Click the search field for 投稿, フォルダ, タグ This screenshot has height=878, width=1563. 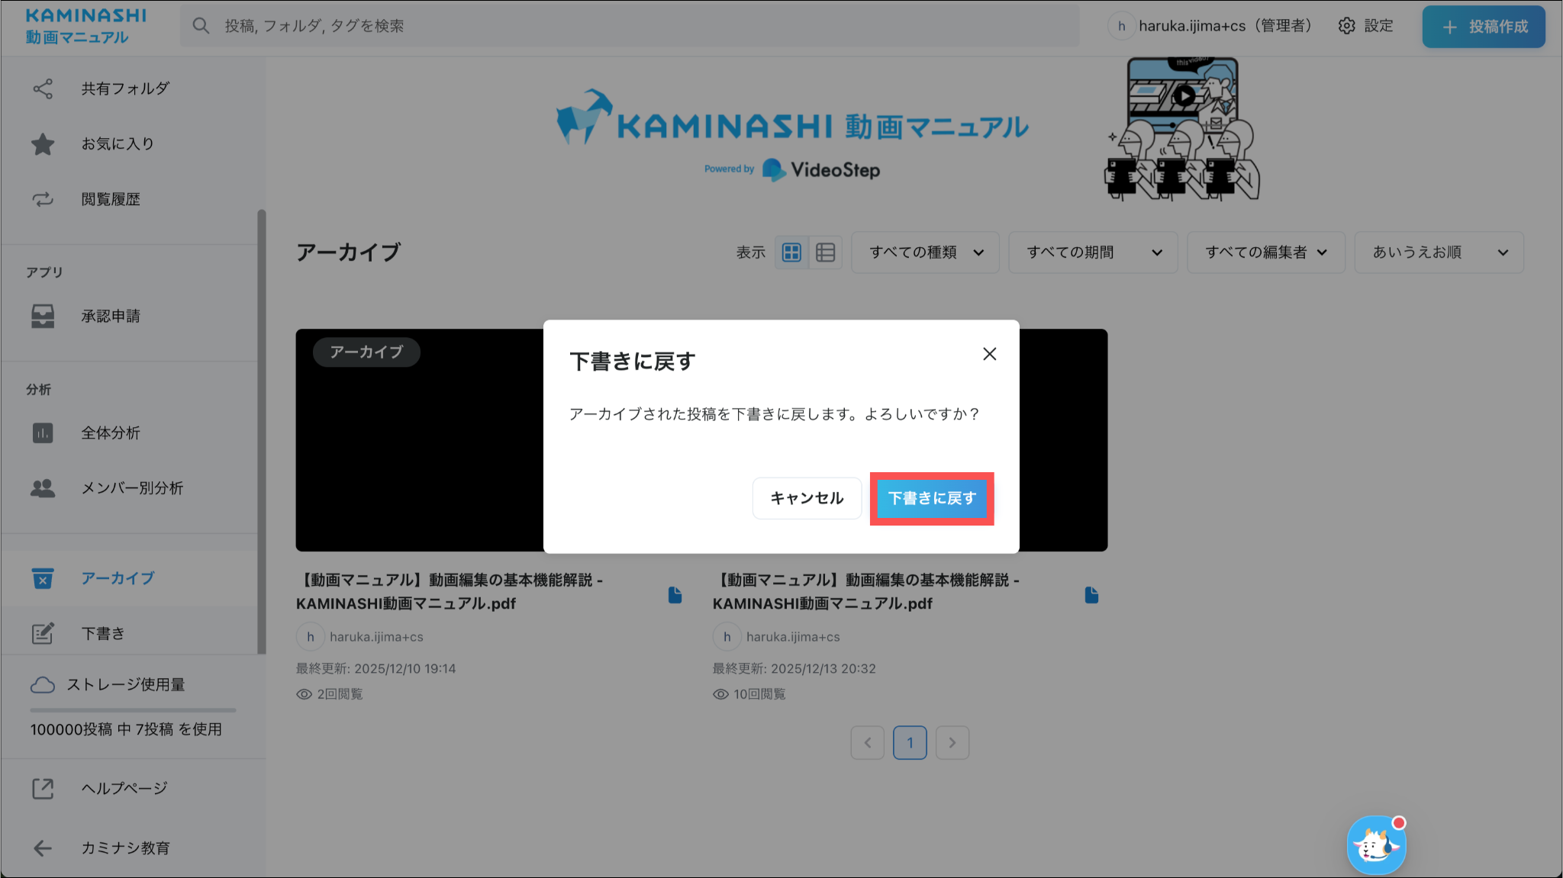(x=629, y=26)
